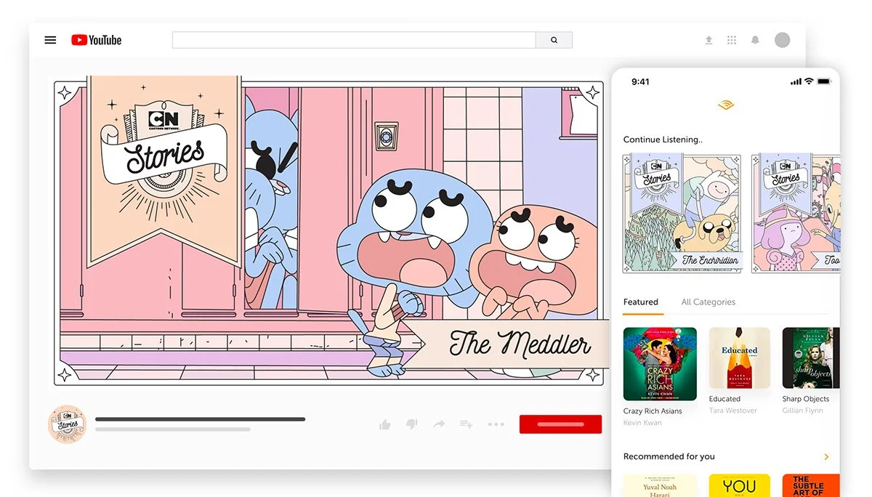Click the Sharp Objects title text
This screenshot has height=497, width=872.
click(x=806, y=399)
